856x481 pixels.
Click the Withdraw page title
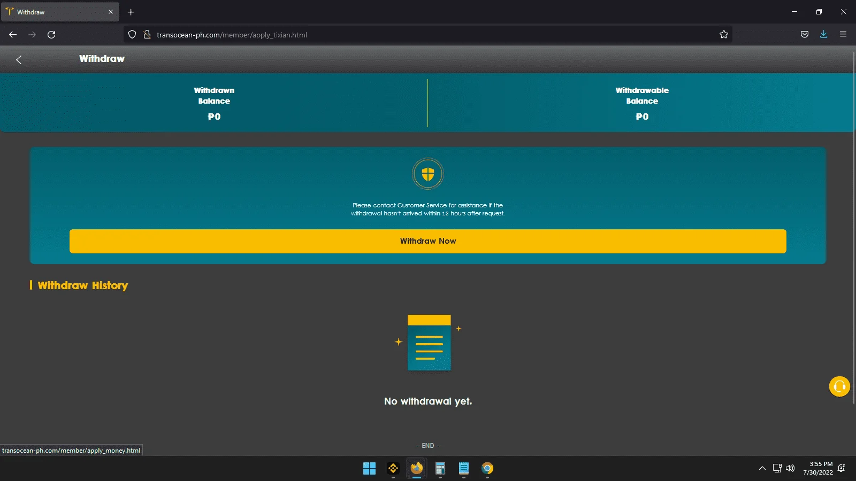pos(102,59)
